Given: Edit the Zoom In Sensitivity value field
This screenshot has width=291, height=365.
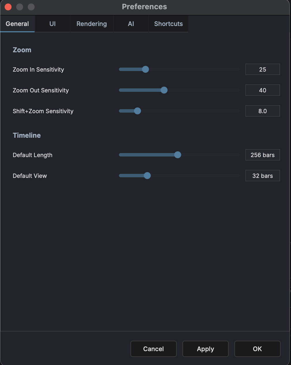Looking at the screenshot, I should point(262,69).
